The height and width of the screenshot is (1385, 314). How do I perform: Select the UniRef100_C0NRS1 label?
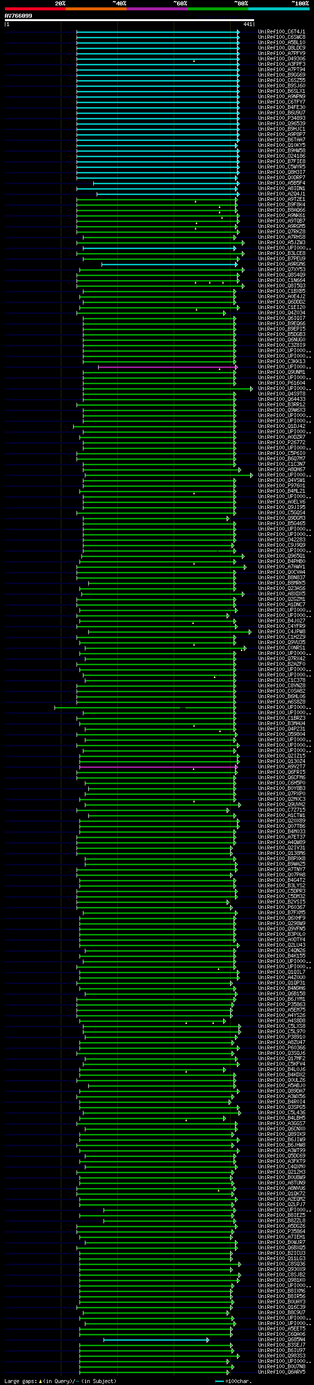tap(282, 648)
